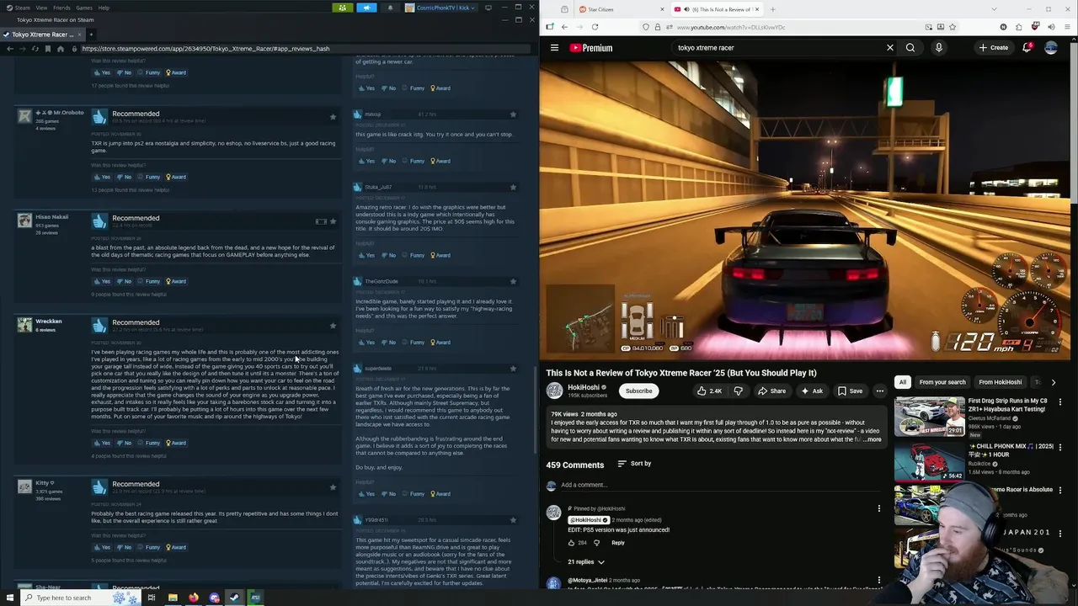Vote Yes on the Wreckken review
The width and height of the screenshot is (1078, 606).
pyautogui.click(x=103, y=443)
